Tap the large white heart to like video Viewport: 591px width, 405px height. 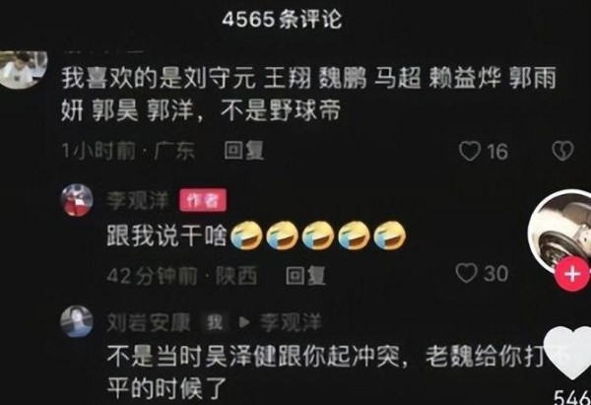point(568,353)
